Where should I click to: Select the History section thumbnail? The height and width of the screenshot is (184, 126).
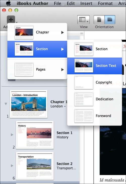(35, 135)
